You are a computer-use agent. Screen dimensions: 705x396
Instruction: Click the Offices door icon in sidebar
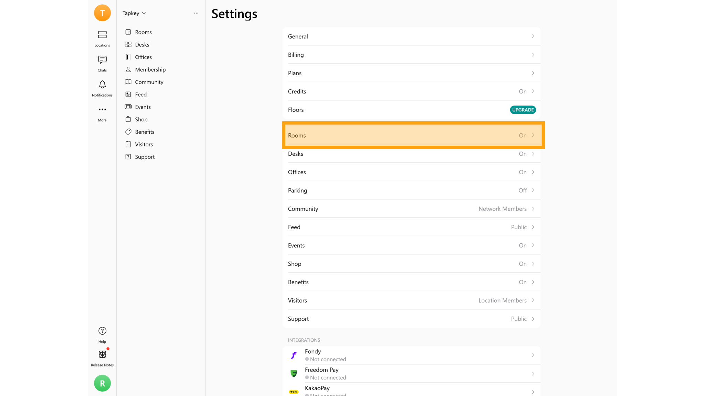tap(128, 57)
